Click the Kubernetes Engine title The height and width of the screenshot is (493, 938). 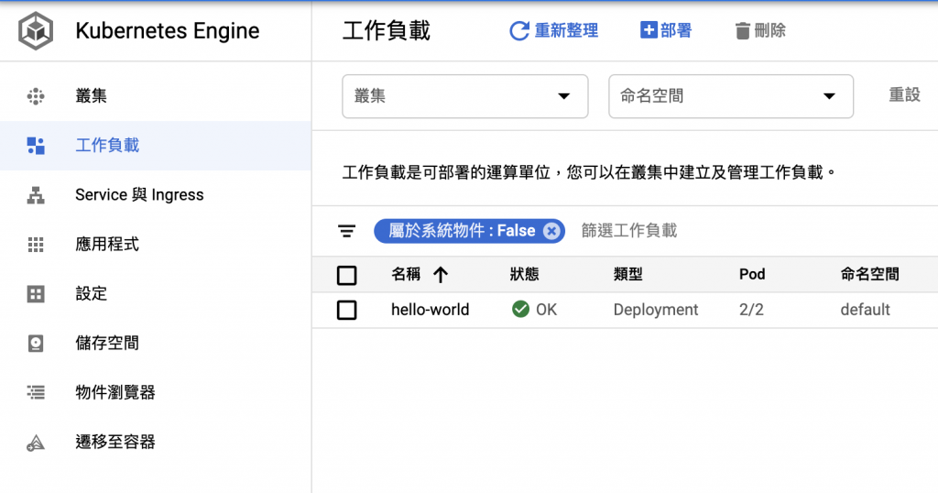point(168,30)
